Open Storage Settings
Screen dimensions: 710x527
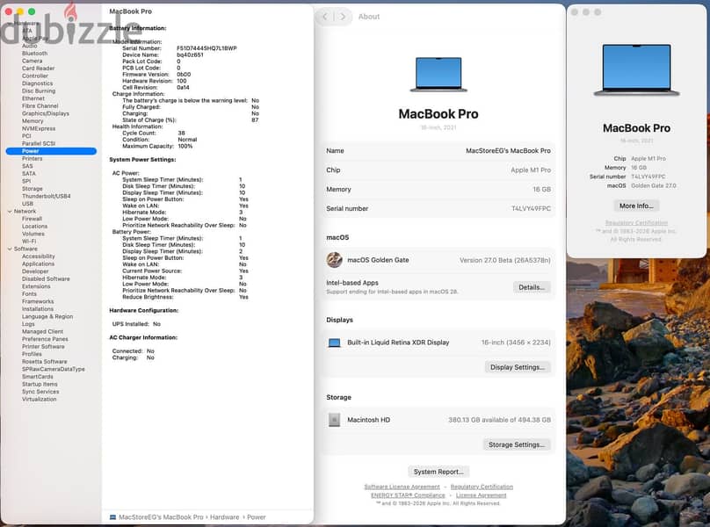[x=517, y=444]
